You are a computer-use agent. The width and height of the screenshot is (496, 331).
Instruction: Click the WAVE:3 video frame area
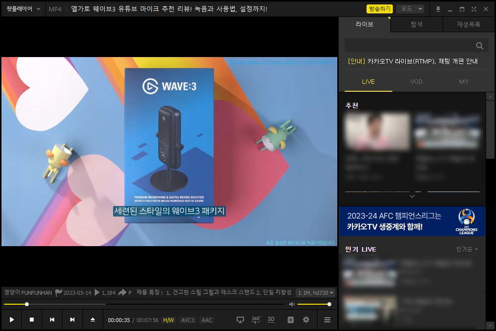[169, 151]
